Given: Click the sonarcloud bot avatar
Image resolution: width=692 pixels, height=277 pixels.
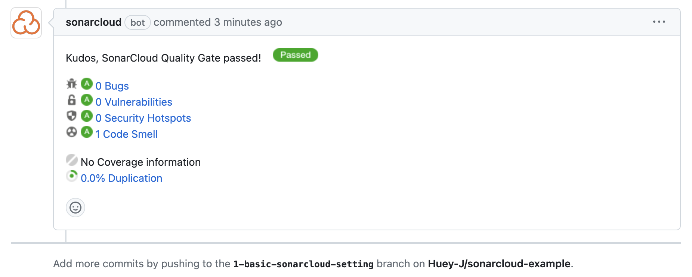Looking at the screenshot, I should pos(26,23).
